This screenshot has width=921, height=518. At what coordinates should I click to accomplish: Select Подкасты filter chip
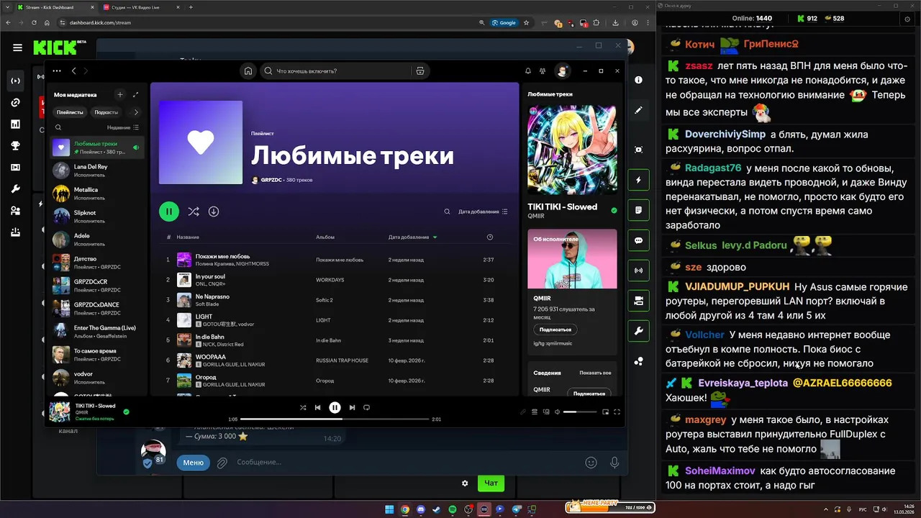[106, 112]
